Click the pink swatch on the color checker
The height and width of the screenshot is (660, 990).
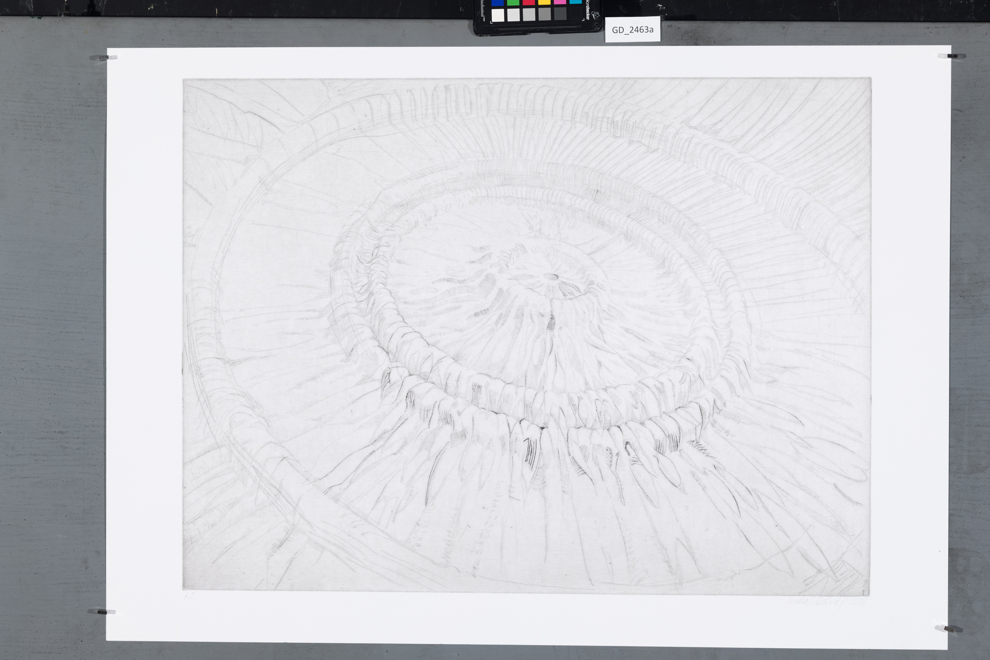[560, 2]
